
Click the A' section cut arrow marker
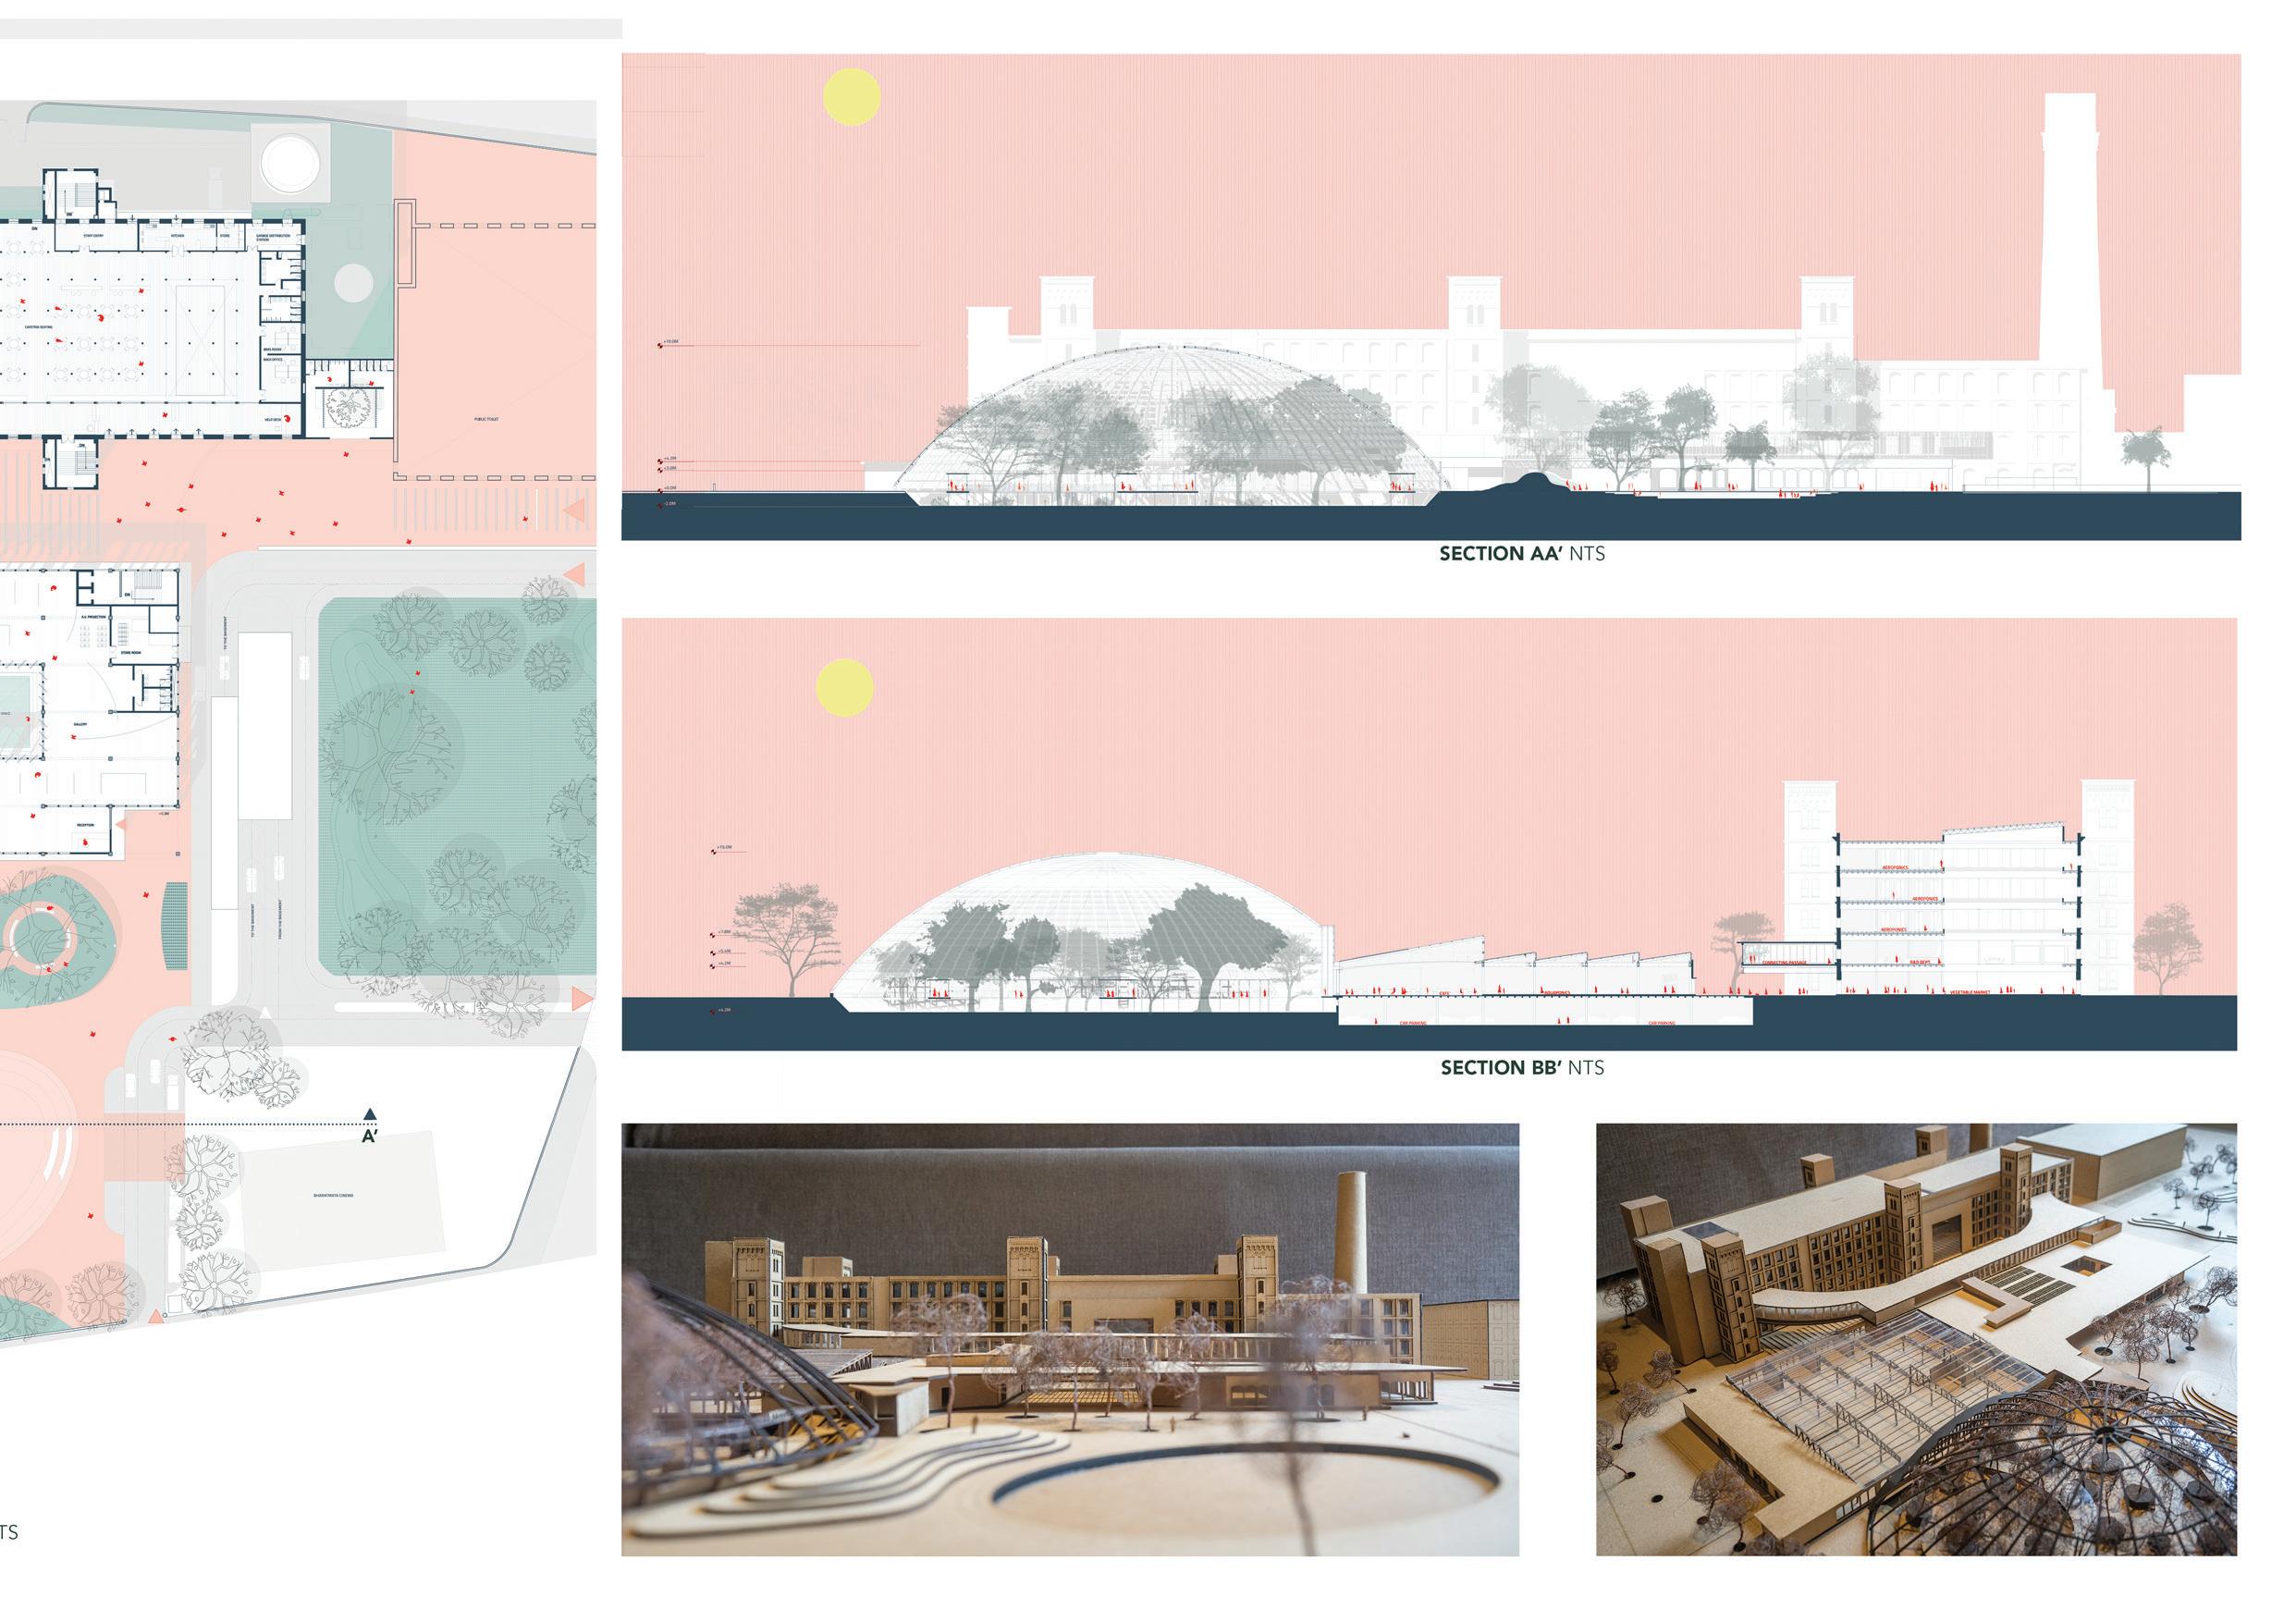[x=369, y=1114]
